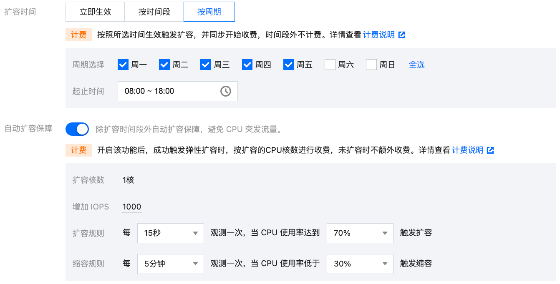Uncheck the 周二 checkbox
Screen dimensions: 560x284
(x=164, y=65)
